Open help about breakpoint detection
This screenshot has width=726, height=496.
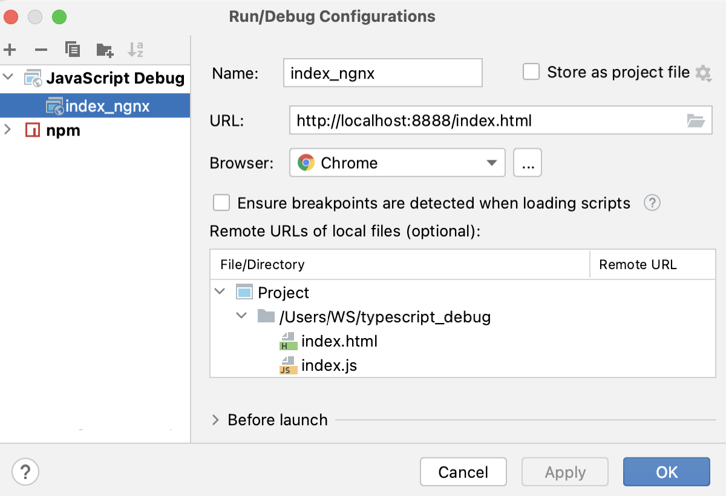click(x=652, y=203)
